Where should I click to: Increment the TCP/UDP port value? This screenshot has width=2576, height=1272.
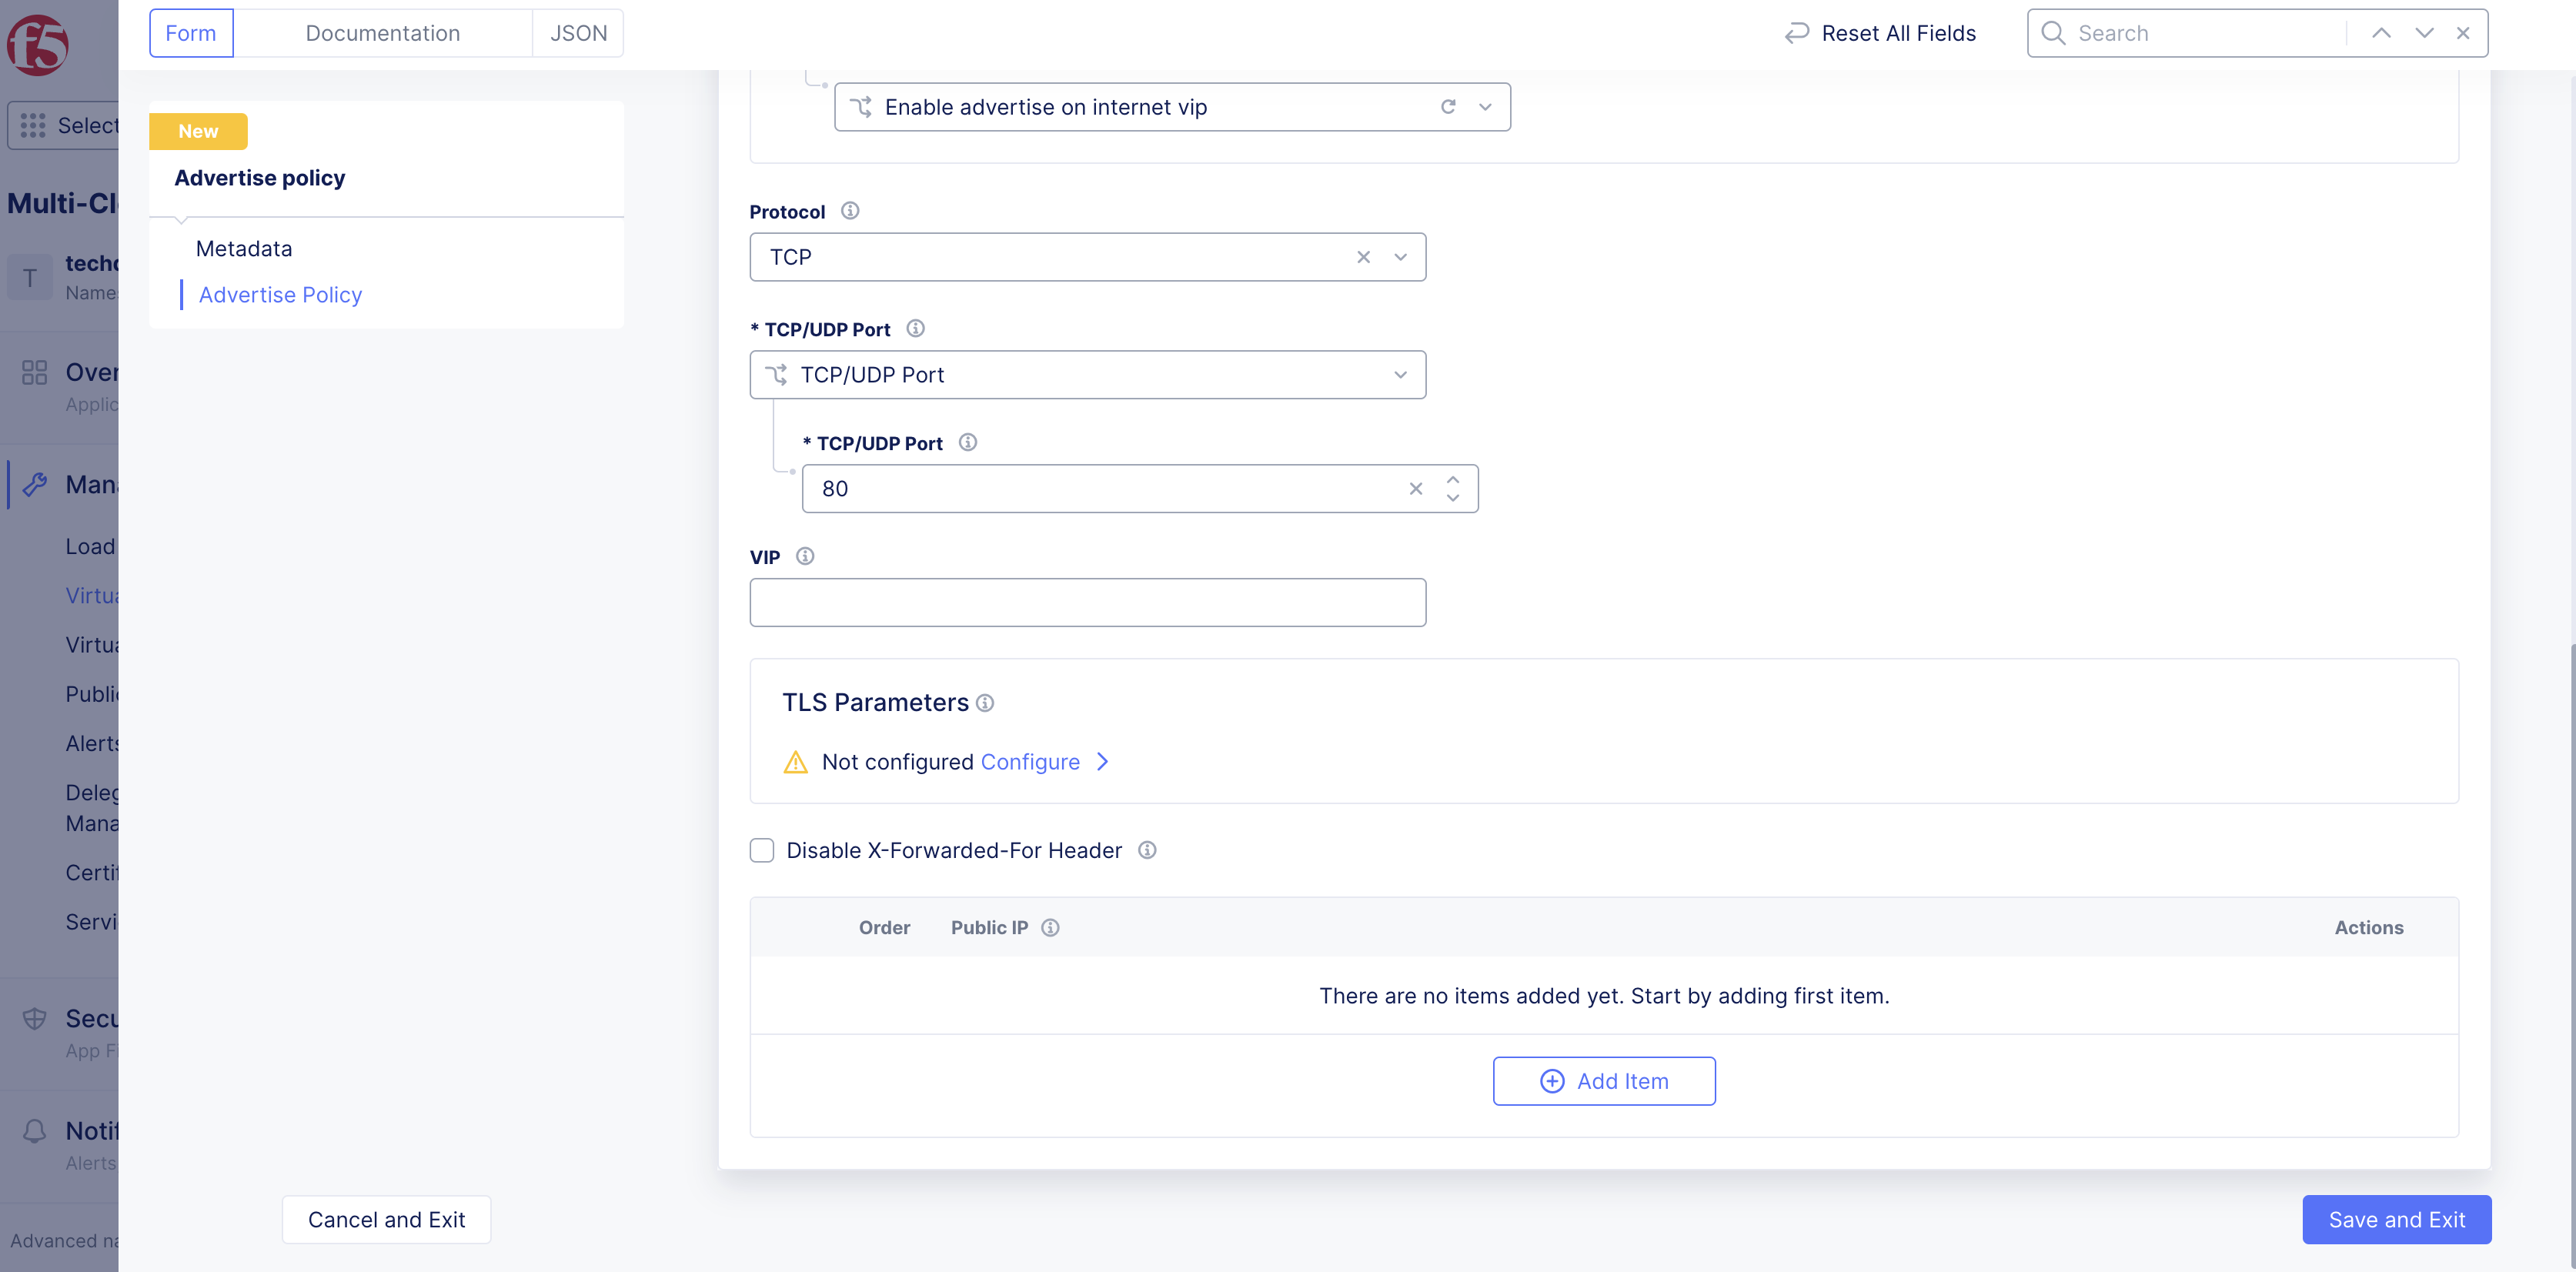[1453, 480]
